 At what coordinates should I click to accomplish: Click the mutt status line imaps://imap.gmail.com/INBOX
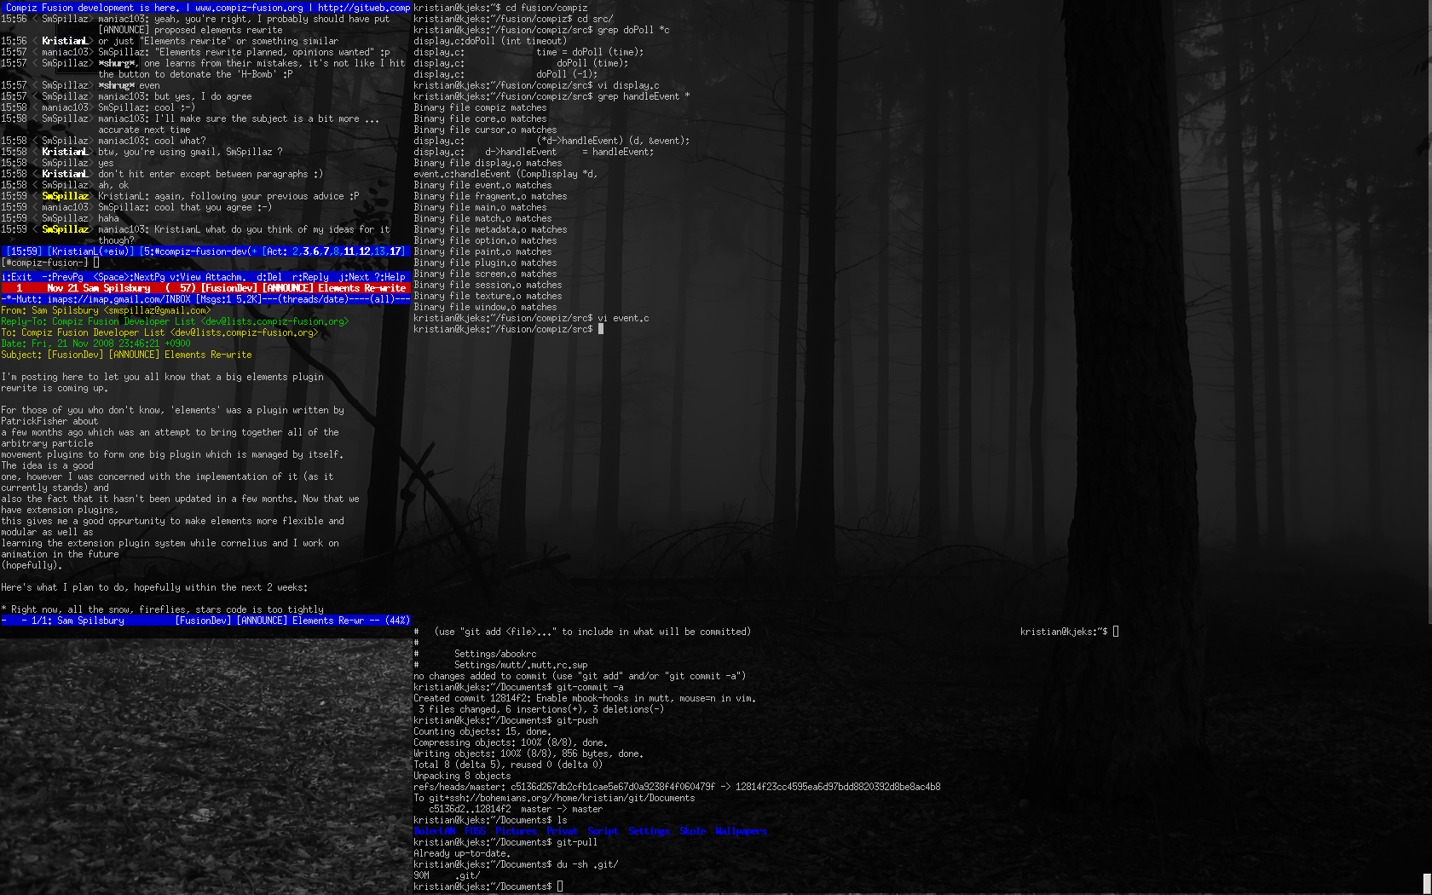coord(205,299)
